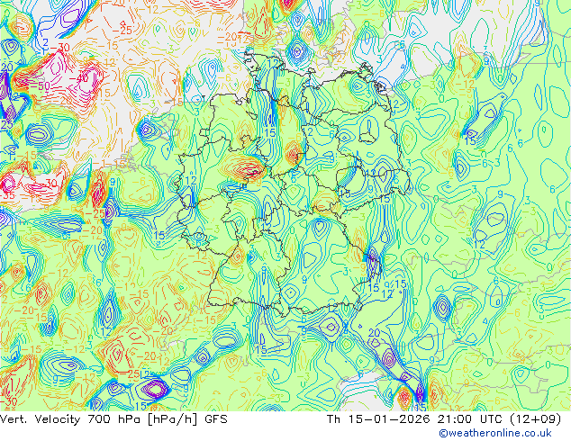
Task: Click the '-50' contour label
Action: [x=40, y=86]
